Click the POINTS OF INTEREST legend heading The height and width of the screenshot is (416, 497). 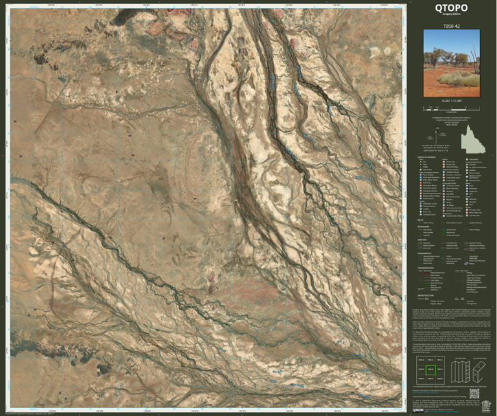click(x=426, y=157)
